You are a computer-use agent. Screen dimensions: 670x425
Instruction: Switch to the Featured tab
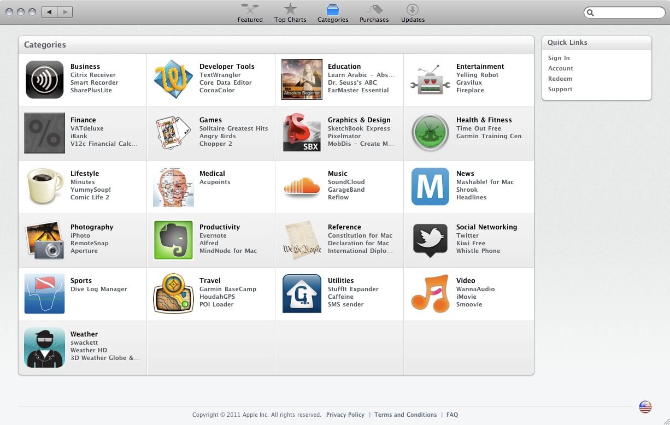(x=250, y=13)
